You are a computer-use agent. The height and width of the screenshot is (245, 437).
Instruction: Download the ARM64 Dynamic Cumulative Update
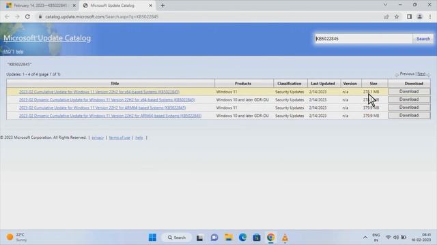409,116
